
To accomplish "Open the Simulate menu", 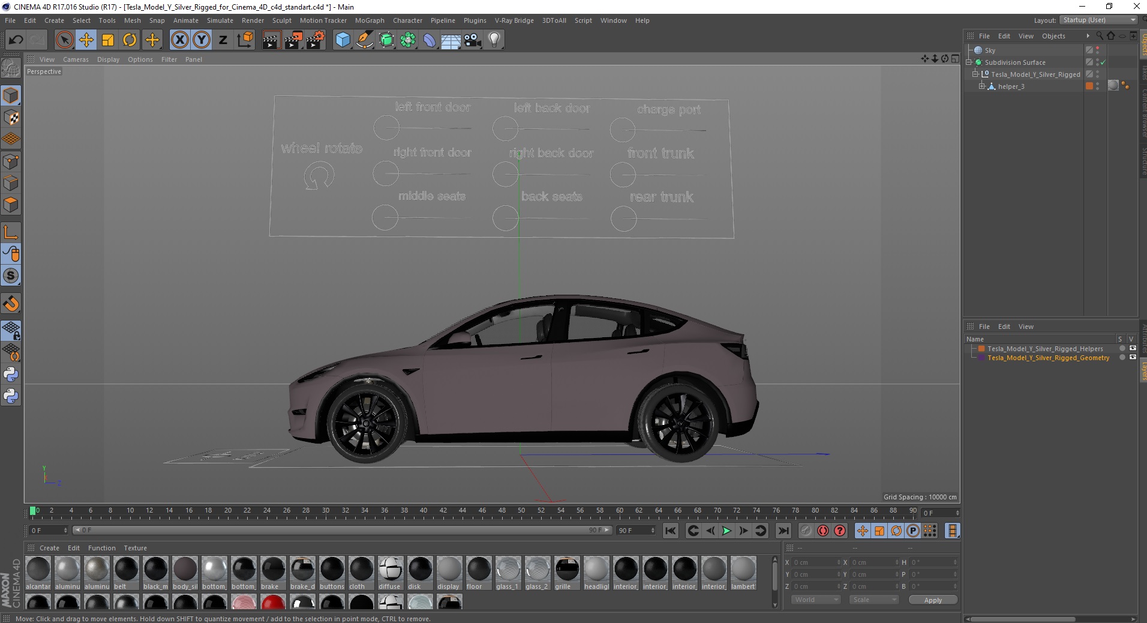I will [x=220, y=20].
